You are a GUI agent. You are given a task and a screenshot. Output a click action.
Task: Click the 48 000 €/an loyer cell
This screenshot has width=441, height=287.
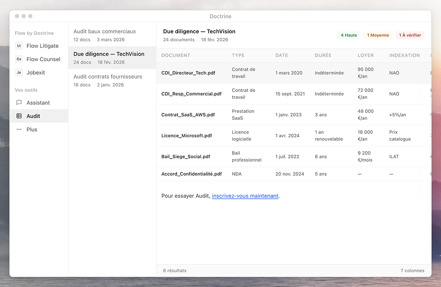366,115
